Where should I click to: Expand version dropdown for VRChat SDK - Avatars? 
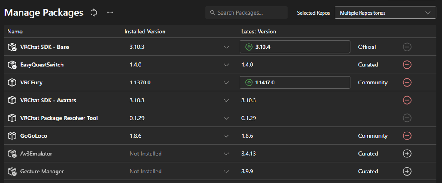[x=226, y=100]
